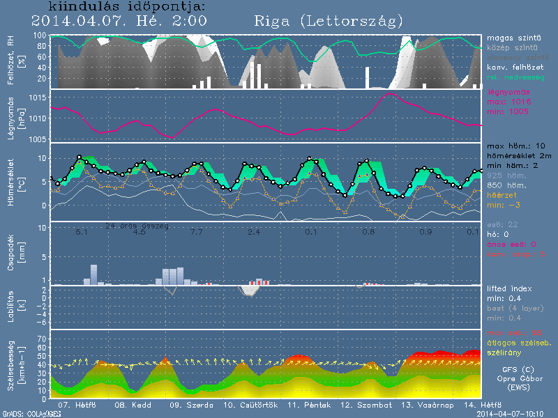Screen dimensions: 558x418
Task: Select the '08. Kedd' day label
Action: [129, 404]
